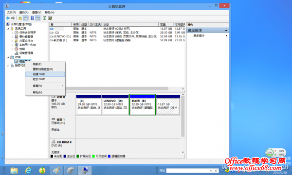Open 查看(V) submenu in context menu

(x=45, y=86)
